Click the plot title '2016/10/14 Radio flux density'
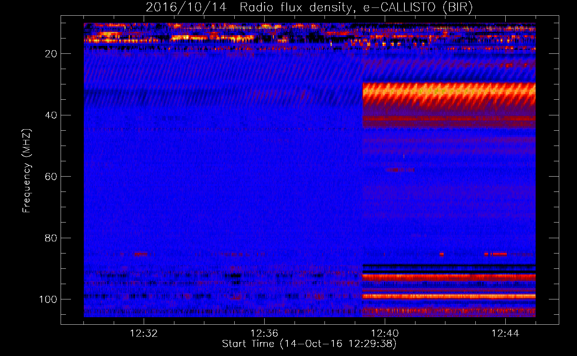 [x=249, y=7]
